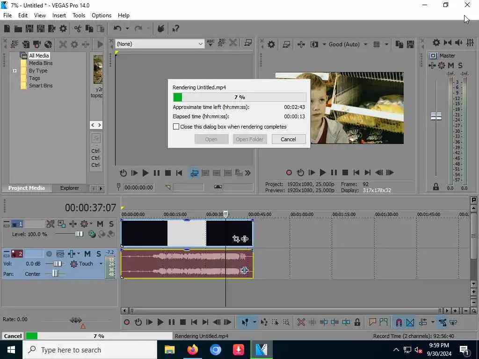The height and width of the screenshot is (359, 479).
Task: Open the Tools menu
Action: coord(79,15)
